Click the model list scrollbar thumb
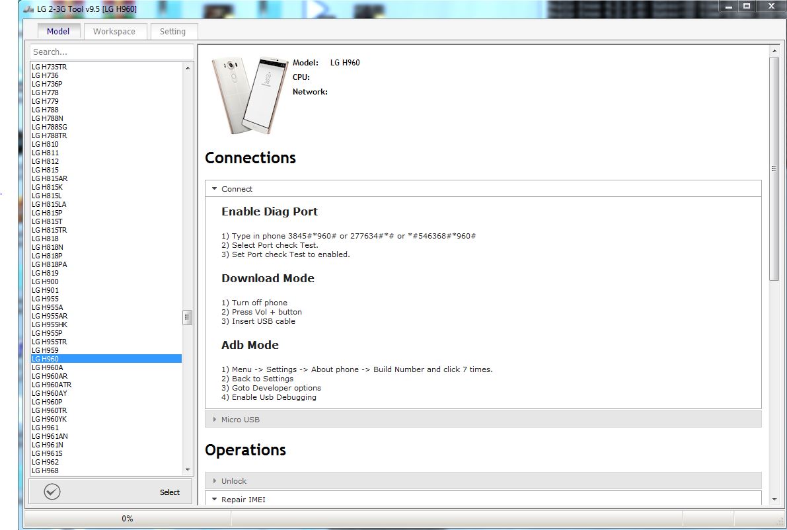 coord(188,317)
